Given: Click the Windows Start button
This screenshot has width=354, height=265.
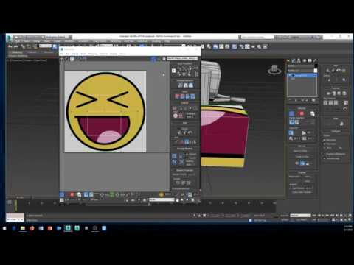Looking at the screenshot, I should tap(4, 228).
